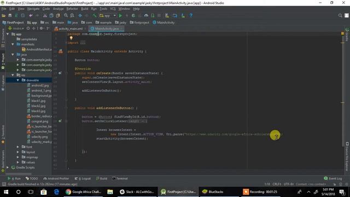Viewport: 350px width, 197px height.
Task: Open the Logcat tool window button
Action: (x=83, y=178)
